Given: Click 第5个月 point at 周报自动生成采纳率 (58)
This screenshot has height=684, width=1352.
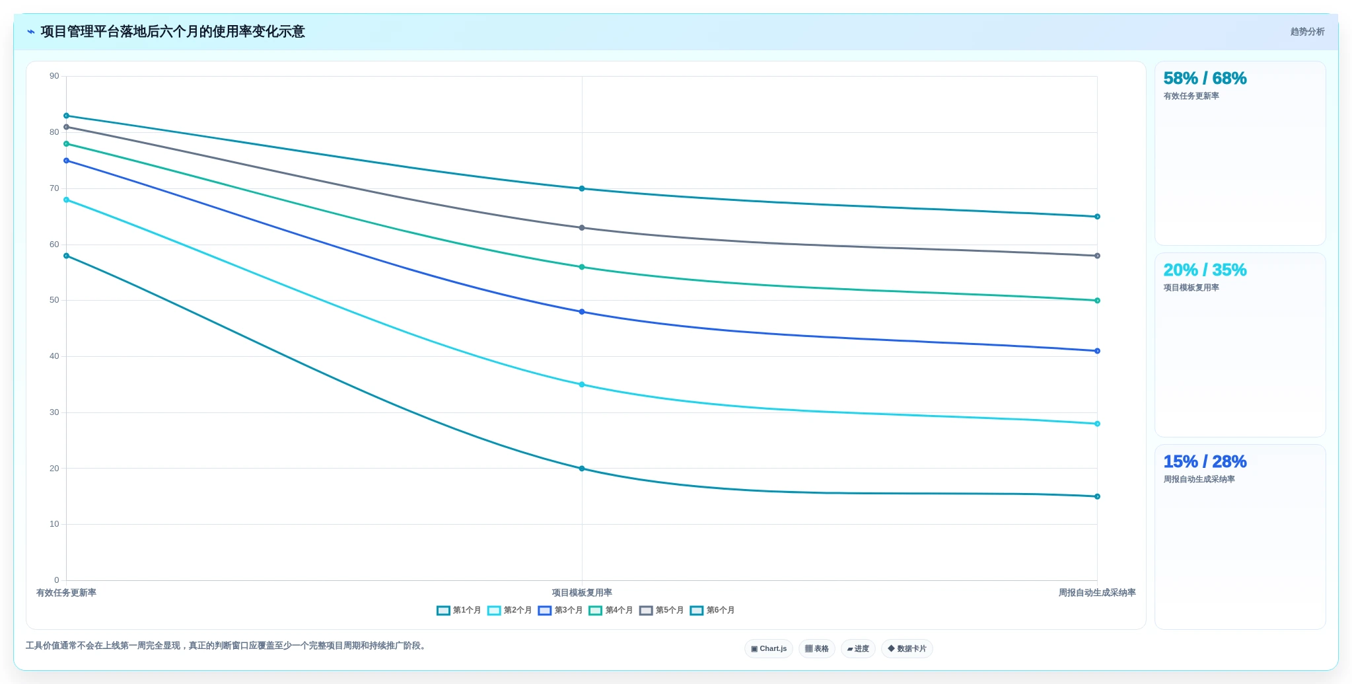Looking at the screenshot, I should coord(1097,256).
